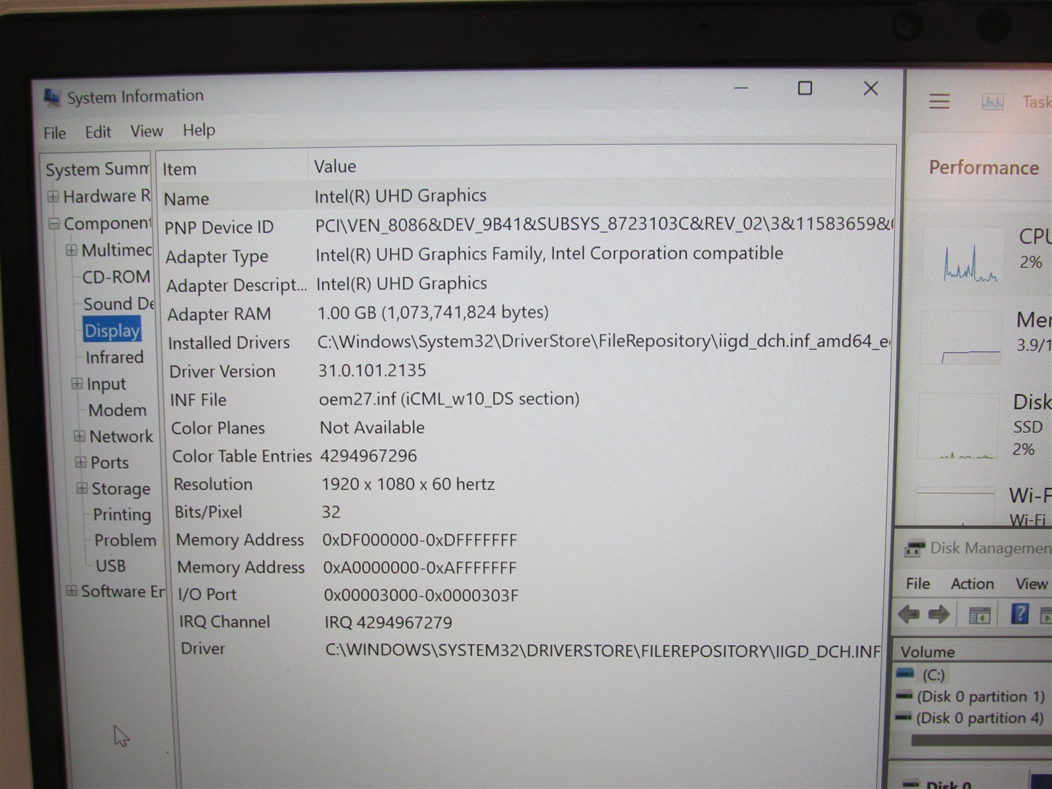Image resolution: width=1052 pixels, height=789 pixels.
Task: Select the CPU performance graph thumbnail
Action: [963, 255]
